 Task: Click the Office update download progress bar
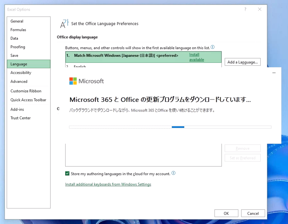click(170, 127)
